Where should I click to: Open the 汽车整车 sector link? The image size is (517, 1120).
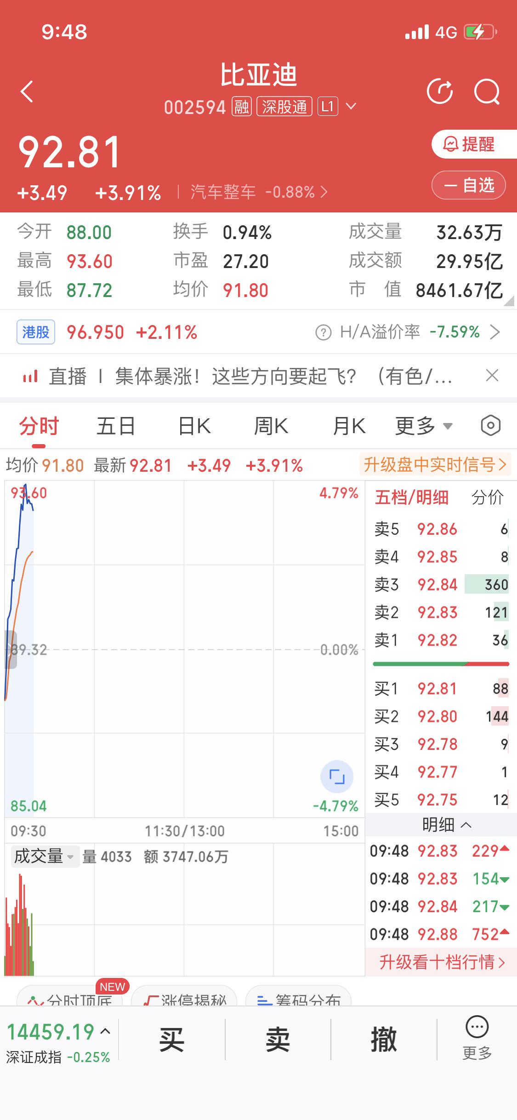tap(259, 192)
